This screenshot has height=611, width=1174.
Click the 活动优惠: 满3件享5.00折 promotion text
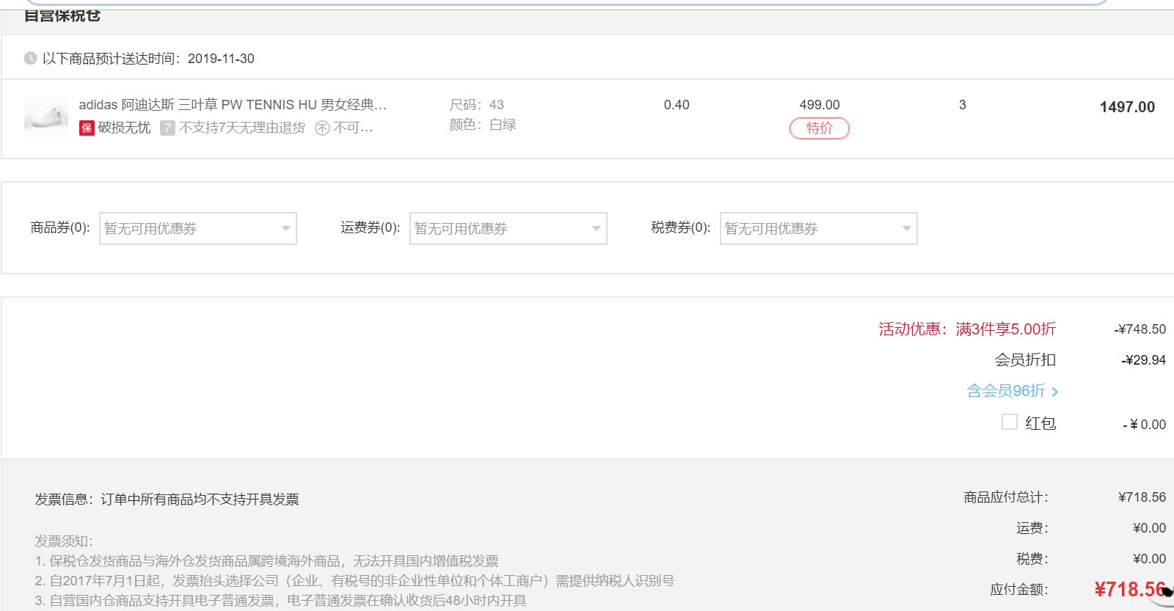tap(967, 329)
